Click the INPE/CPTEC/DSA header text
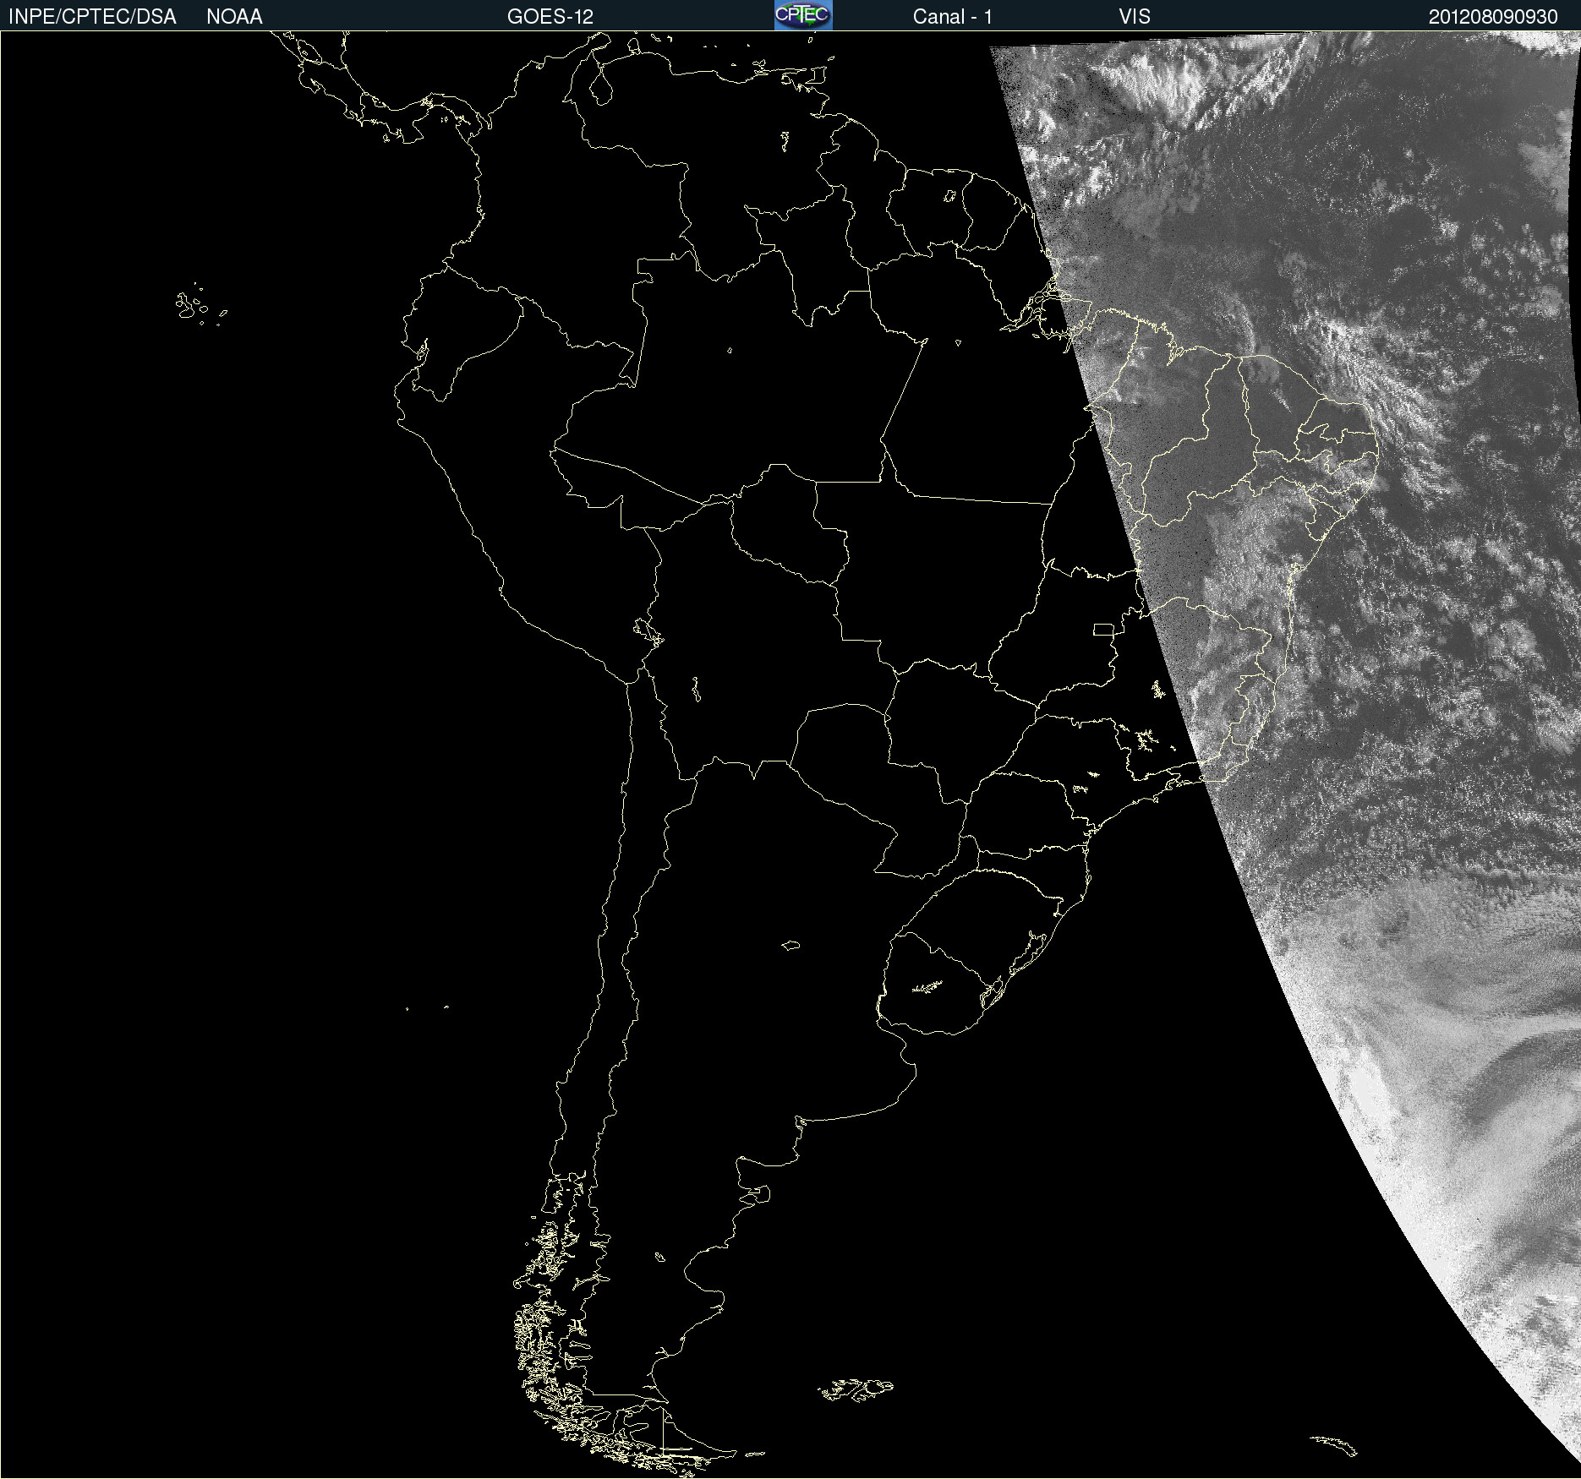 click(92, 17)
